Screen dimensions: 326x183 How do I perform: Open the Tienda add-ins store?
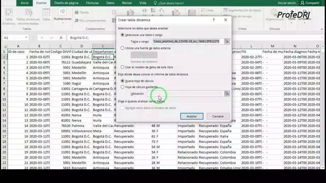81,12
